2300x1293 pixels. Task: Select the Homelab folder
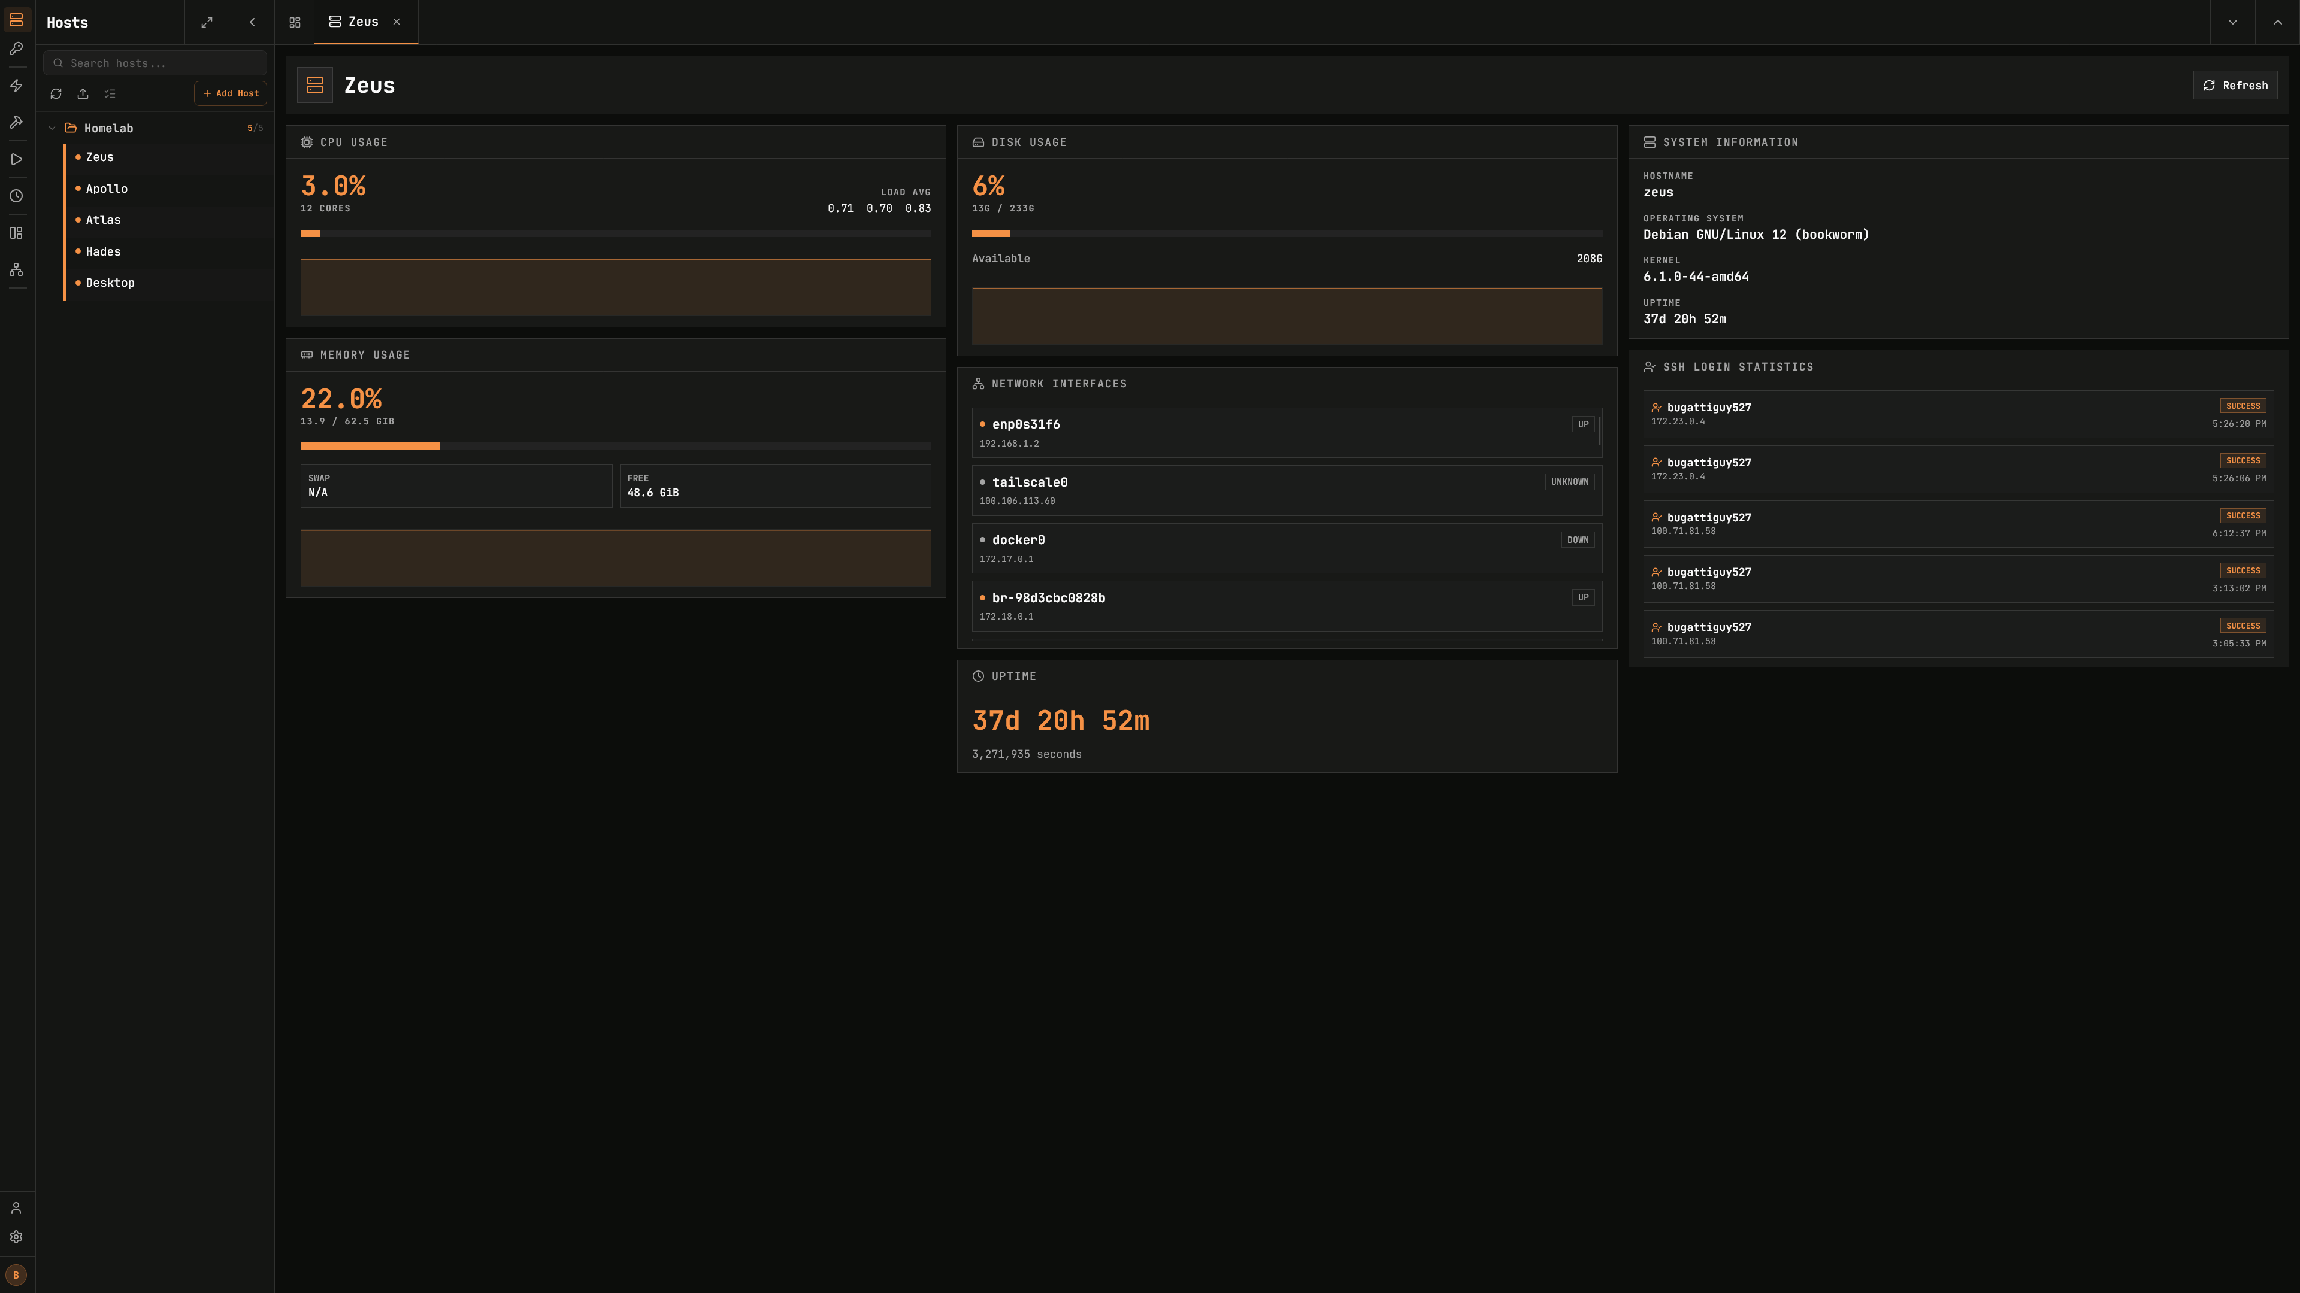click(x=155, y=129)
